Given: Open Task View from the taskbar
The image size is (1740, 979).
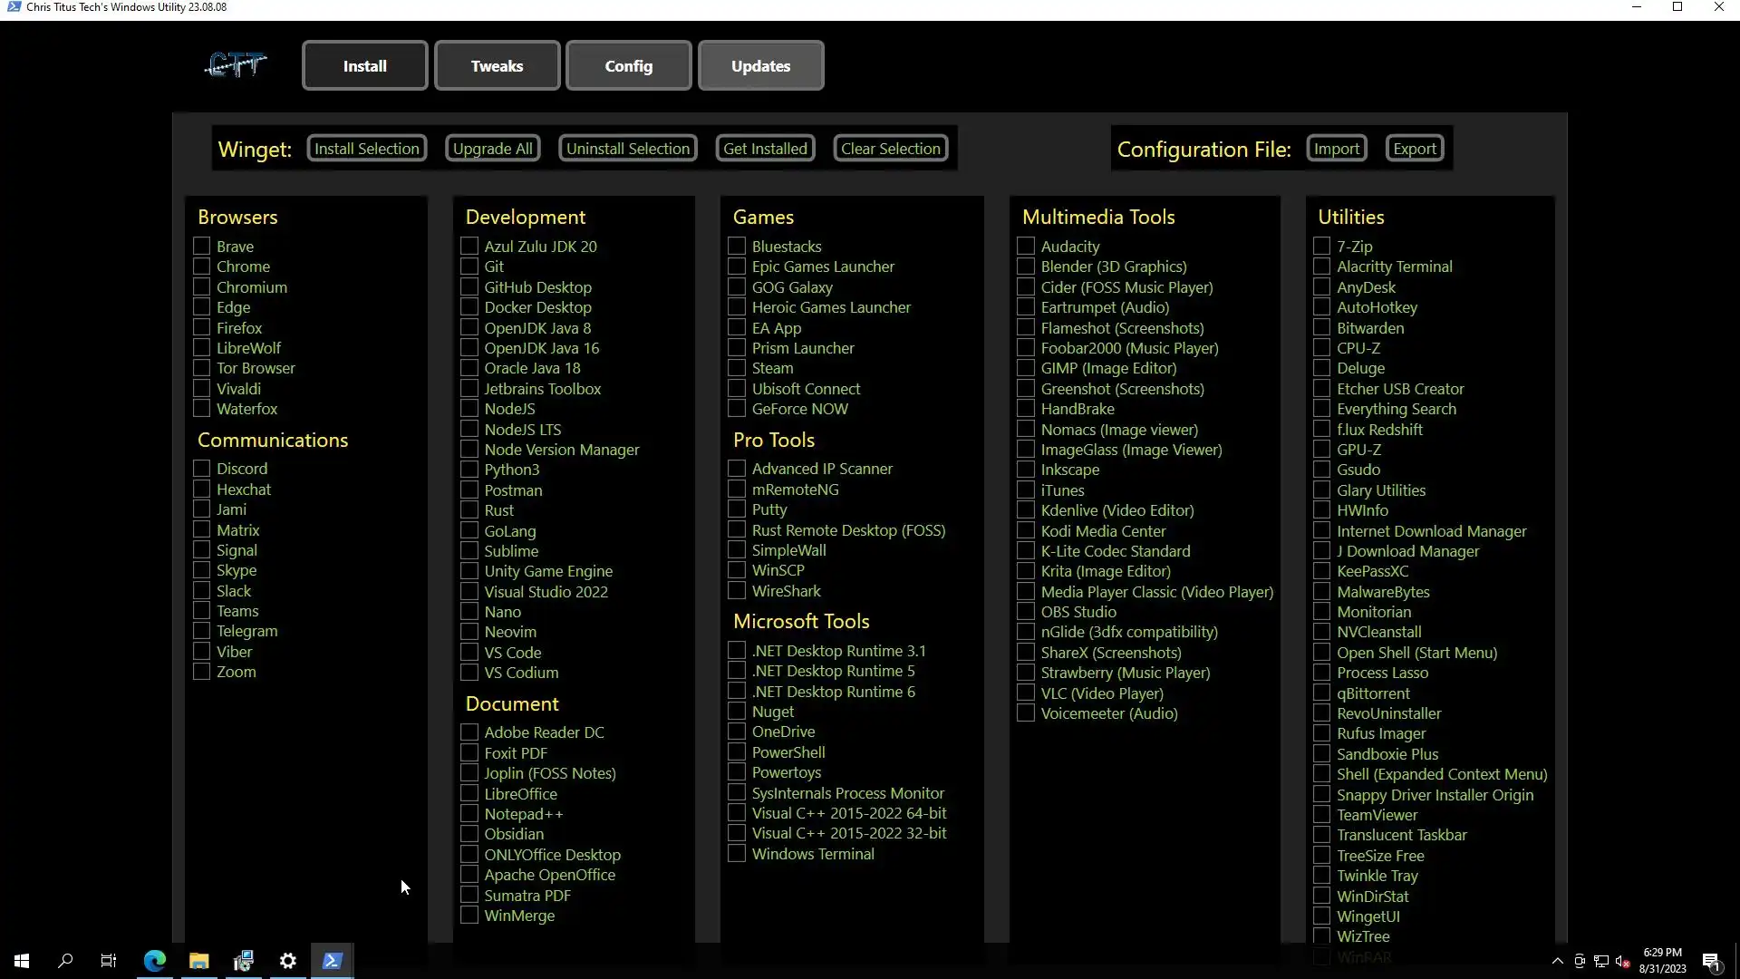Looking at the screenshot, I should (x=109, y=961).
